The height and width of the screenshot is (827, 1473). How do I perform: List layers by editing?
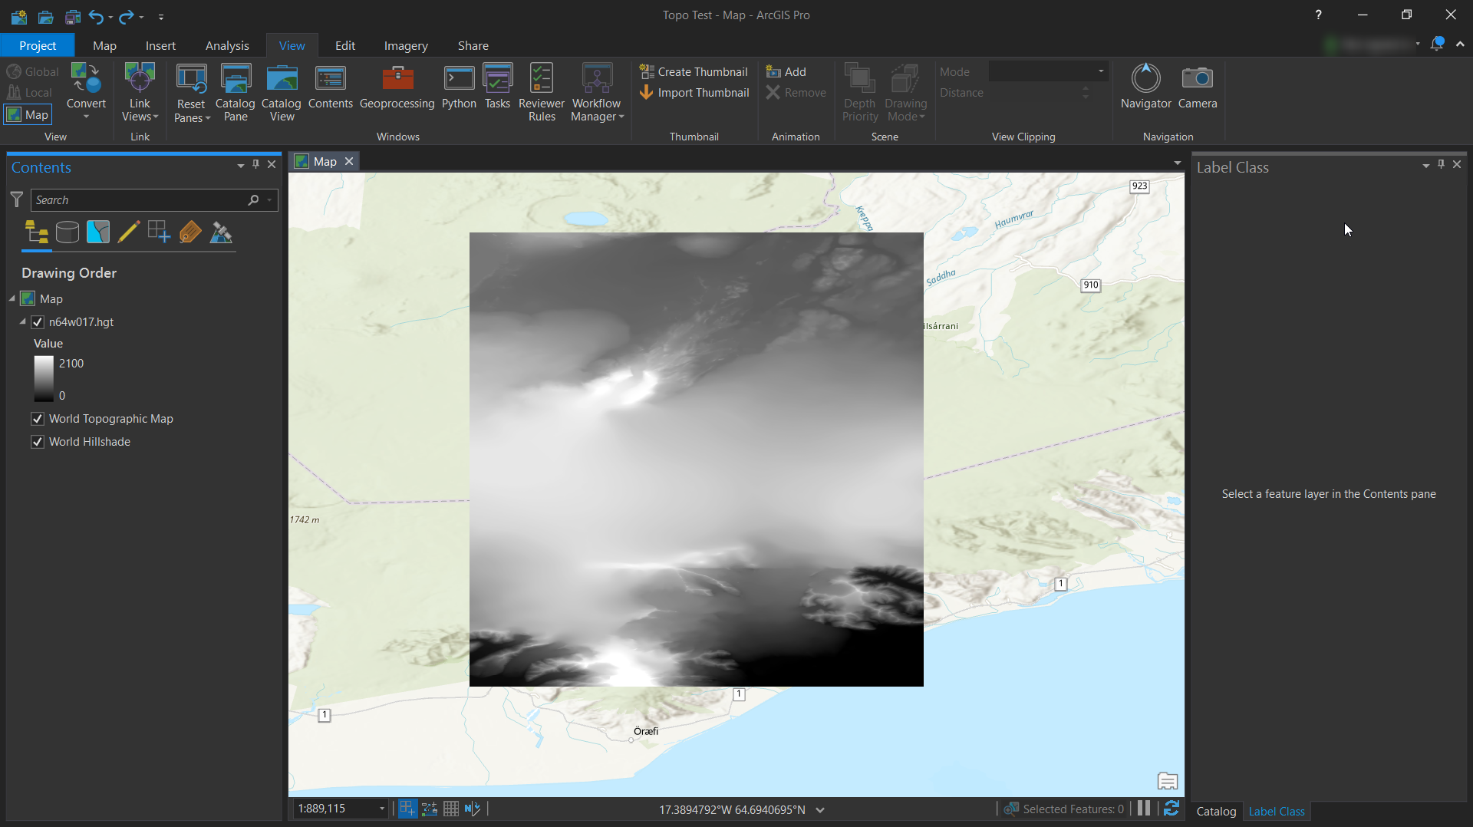pyautogui.click(x=129, y=232)
